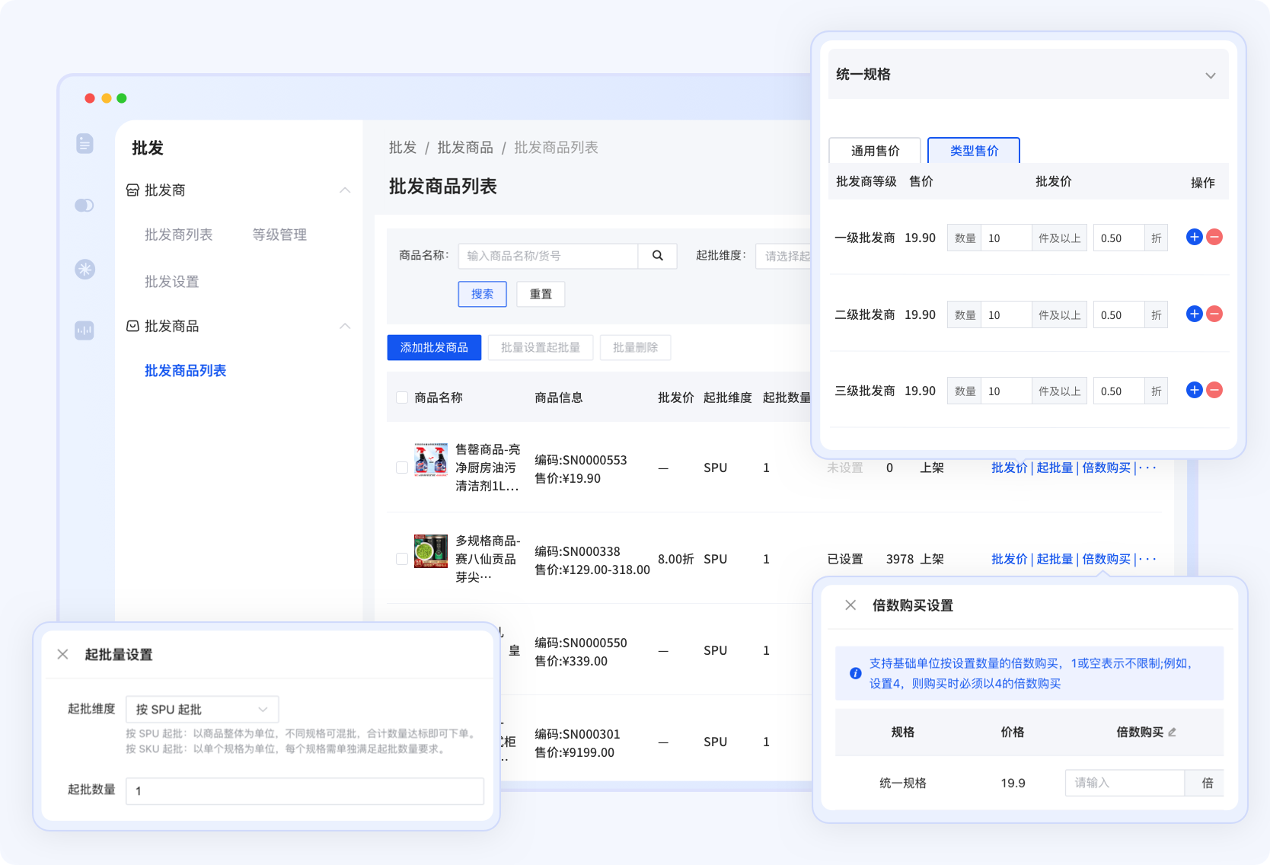Tick checkbox for 多规格商品 row
The height and width of the screenshot is (865, 1270).
tap(402, 559)
